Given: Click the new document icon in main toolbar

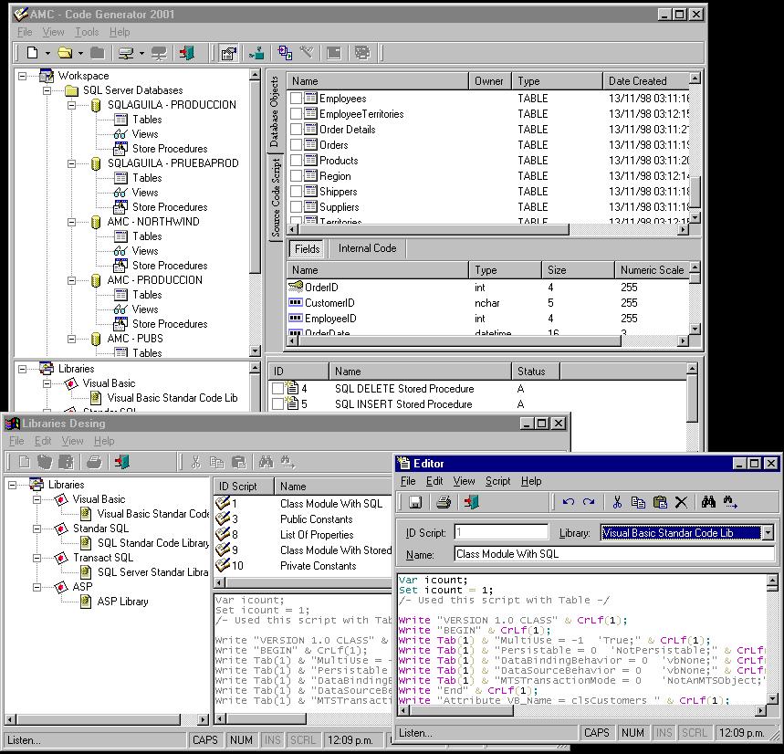Looking at the screenshot, I should pos(33,53).
